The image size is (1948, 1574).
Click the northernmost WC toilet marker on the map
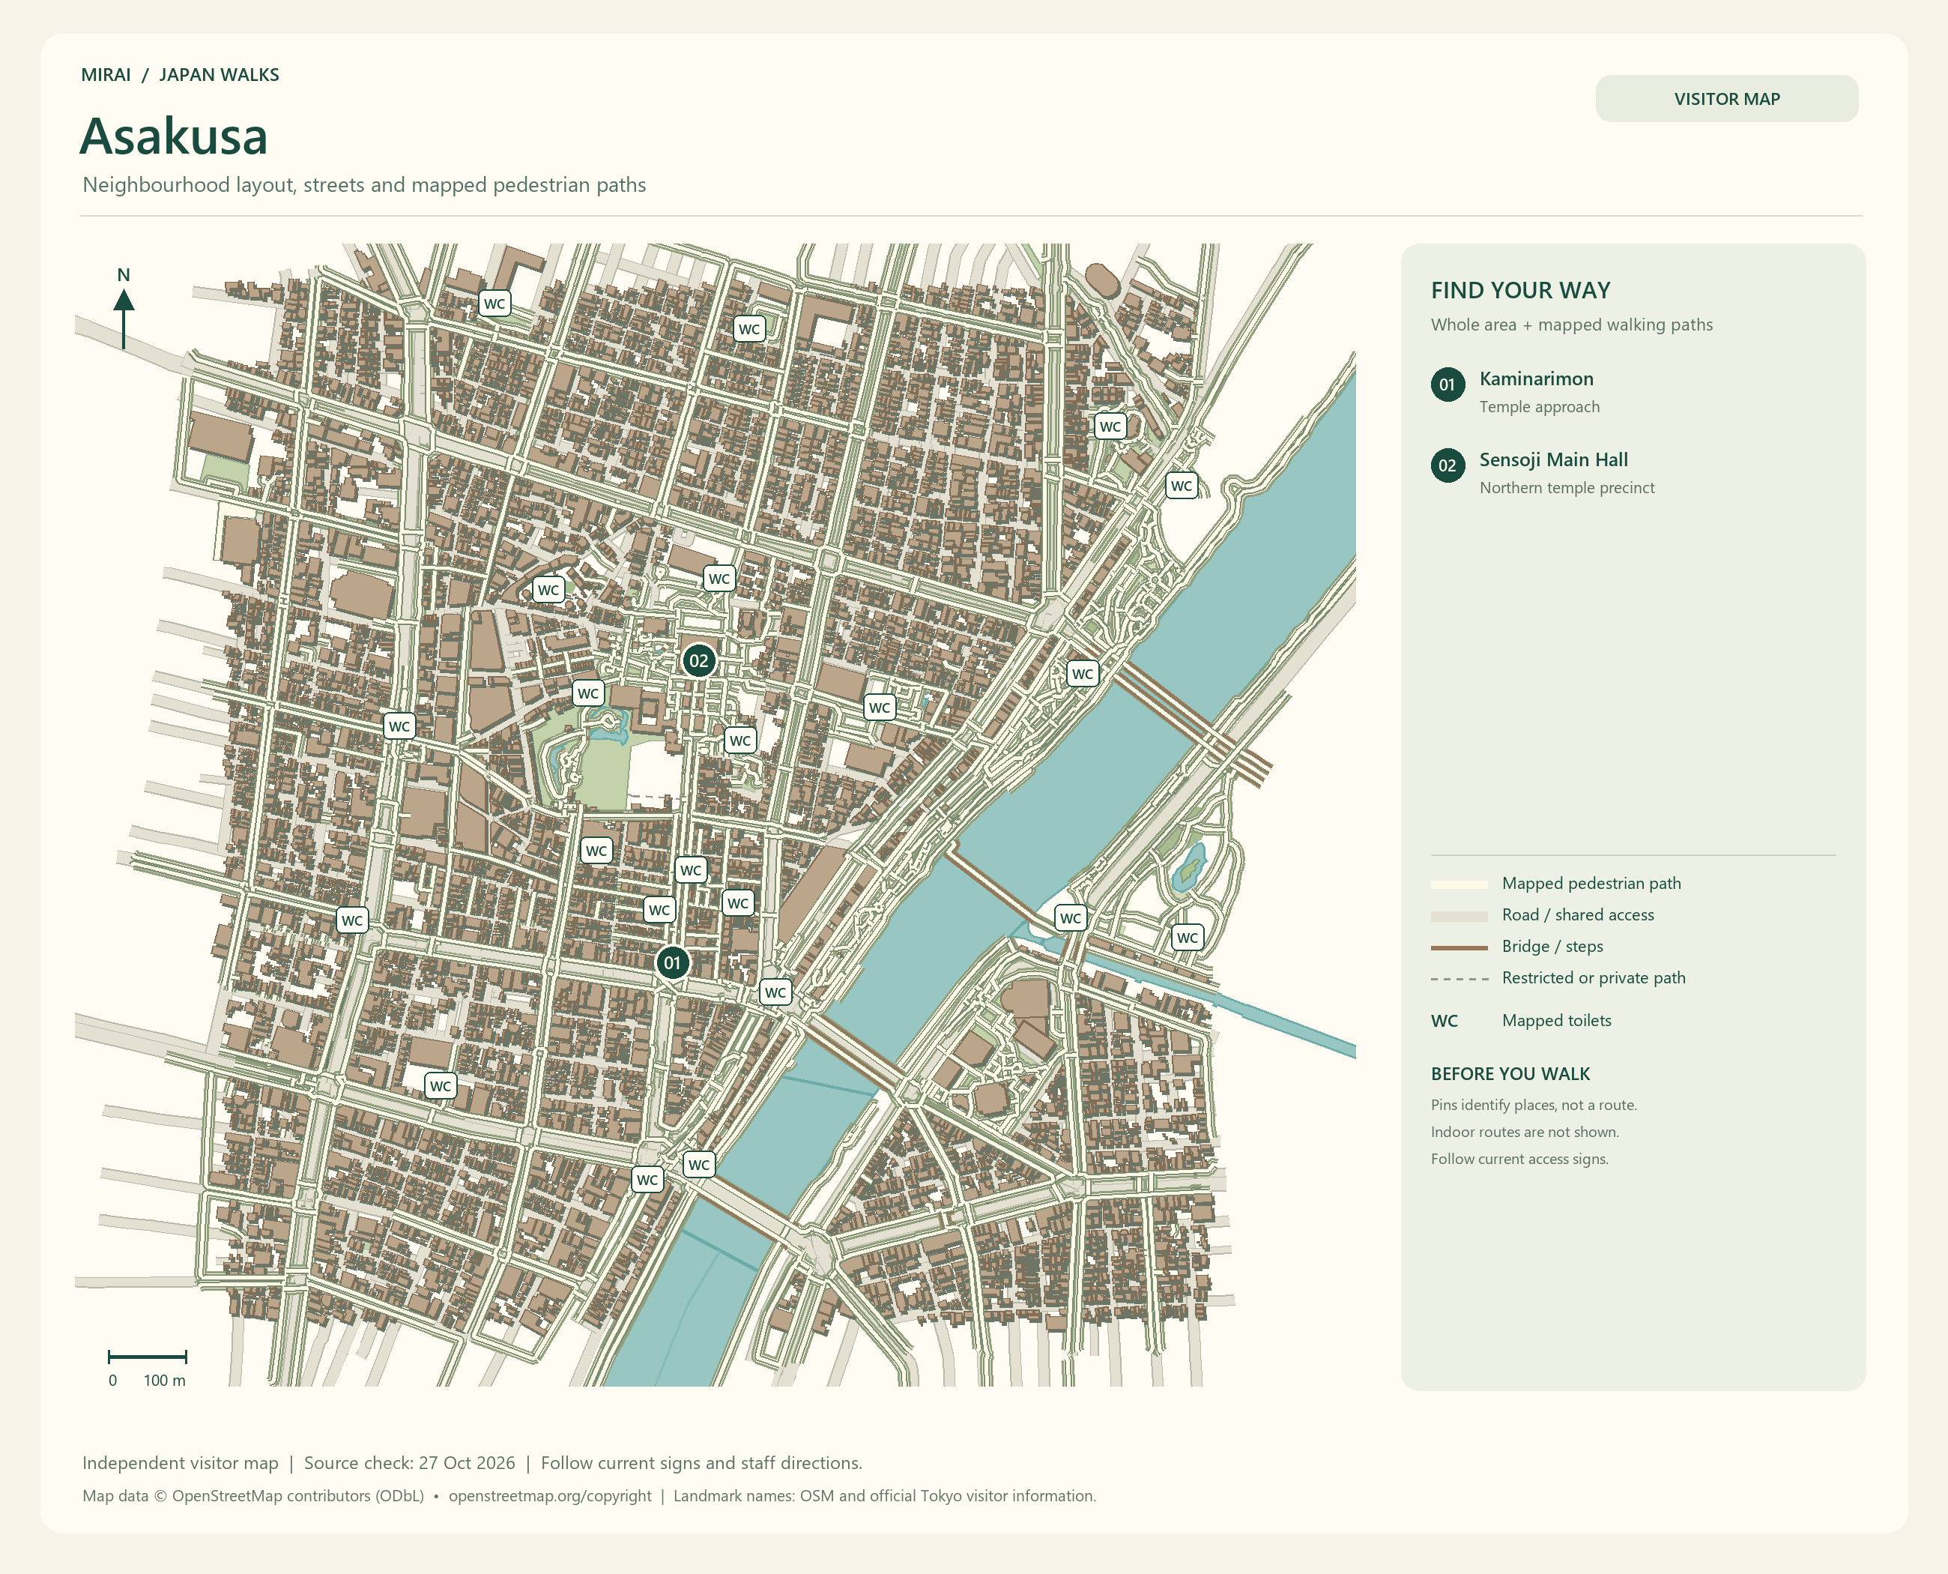(x=494, y=304)
